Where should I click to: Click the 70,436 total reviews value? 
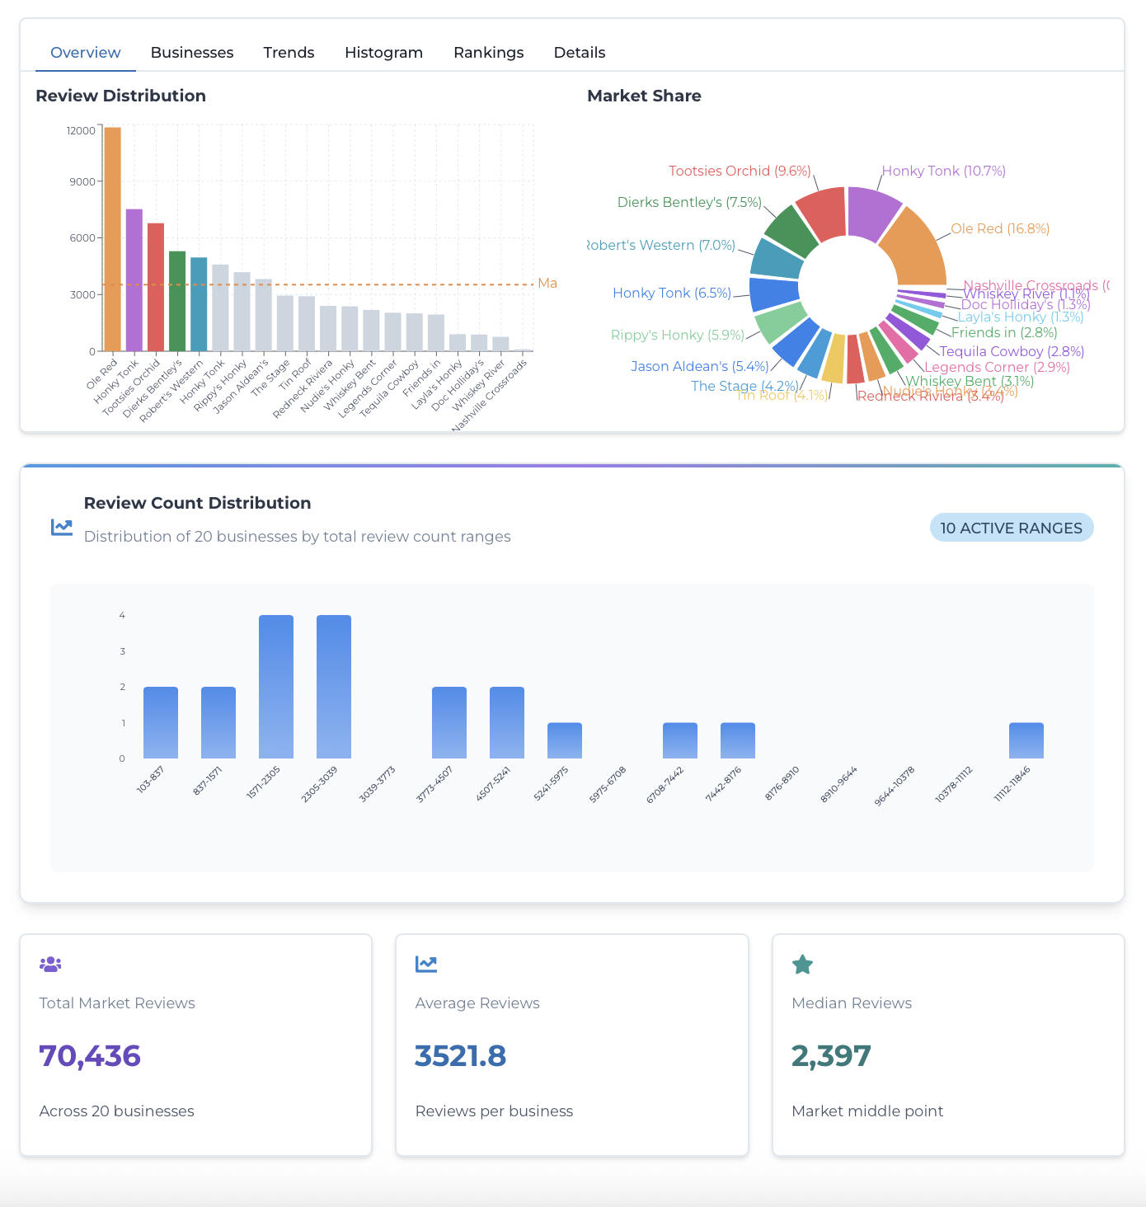[x=90, y=1055]
